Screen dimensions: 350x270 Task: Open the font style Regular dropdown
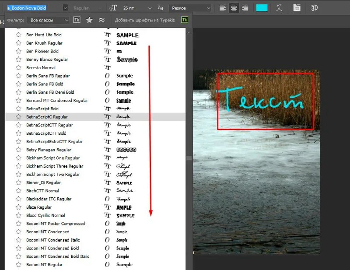(87, 8)
